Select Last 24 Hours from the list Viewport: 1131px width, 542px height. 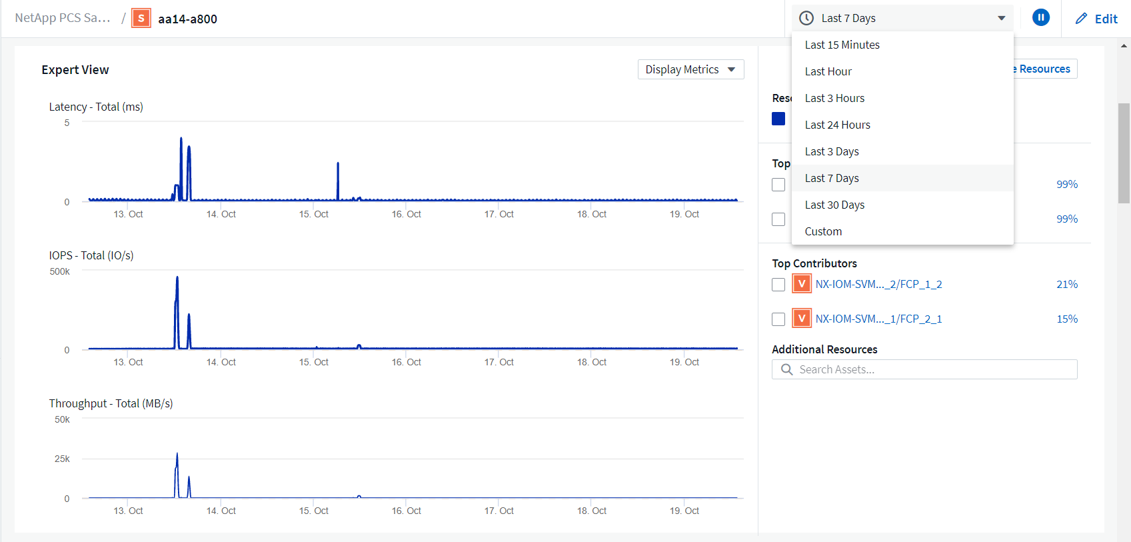pos(837,125)
